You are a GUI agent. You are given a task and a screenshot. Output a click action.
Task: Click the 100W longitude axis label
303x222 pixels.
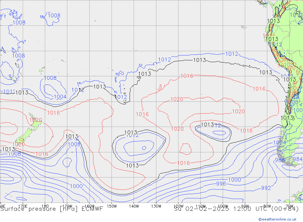[x=223, y=206]
